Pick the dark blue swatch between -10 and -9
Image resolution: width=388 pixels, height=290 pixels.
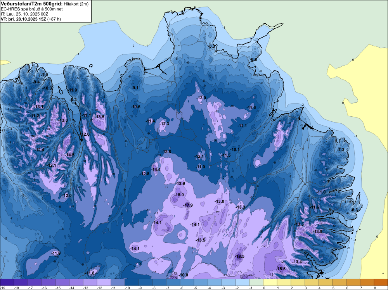tap(132, 282)
